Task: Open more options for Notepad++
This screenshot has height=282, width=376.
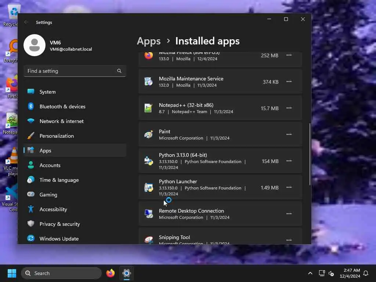Action: pos(289,108)
